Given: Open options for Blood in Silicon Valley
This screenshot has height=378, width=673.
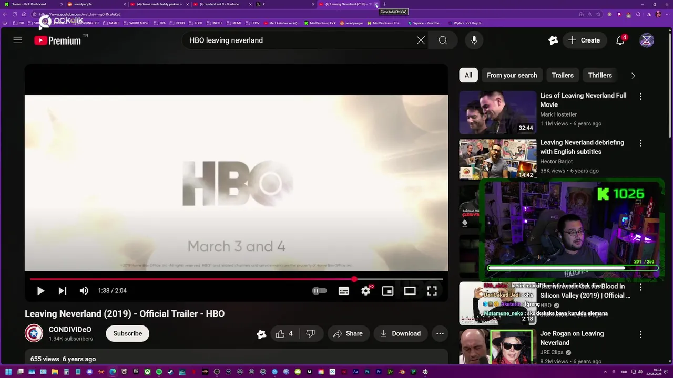Looking at the screenshot, I should [x=640, y=287].
